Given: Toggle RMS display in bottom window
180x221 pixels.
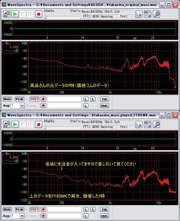Looking at the screenshot, I should point(104,216).
